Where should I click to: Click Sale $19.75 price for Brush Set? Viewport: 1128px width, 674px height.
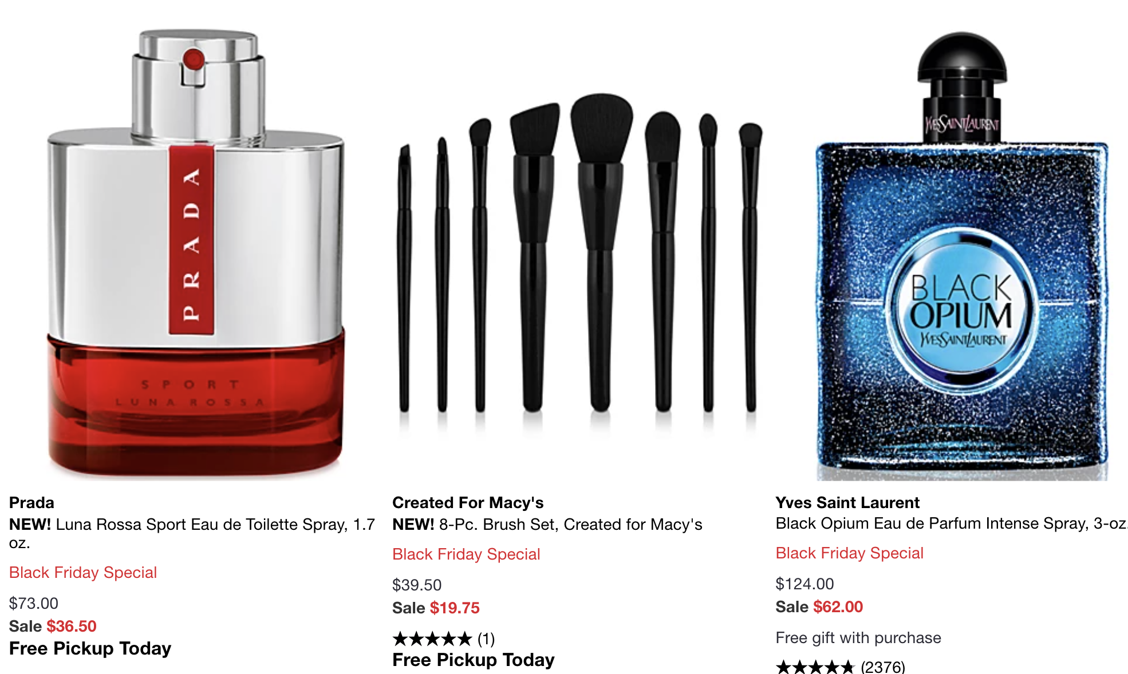[x=436, y=608]
